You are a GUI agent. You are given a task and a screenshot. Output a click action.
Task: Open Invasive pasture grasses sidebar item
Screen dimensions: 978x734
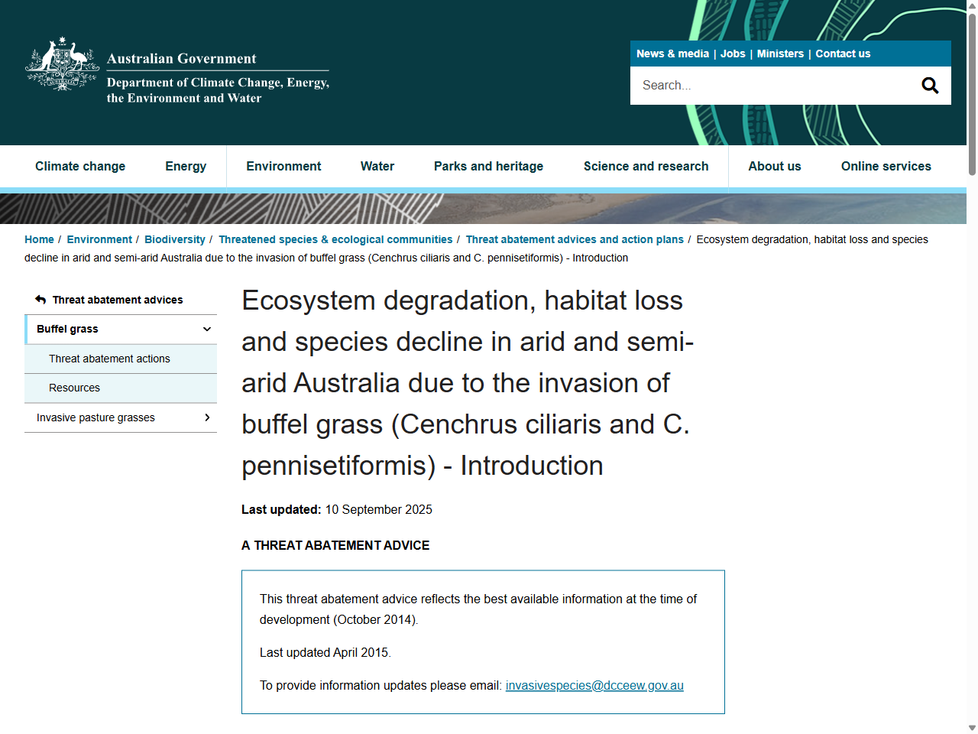96,417
